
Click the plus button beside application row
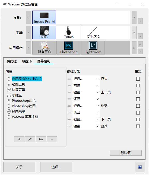point(140,44)
